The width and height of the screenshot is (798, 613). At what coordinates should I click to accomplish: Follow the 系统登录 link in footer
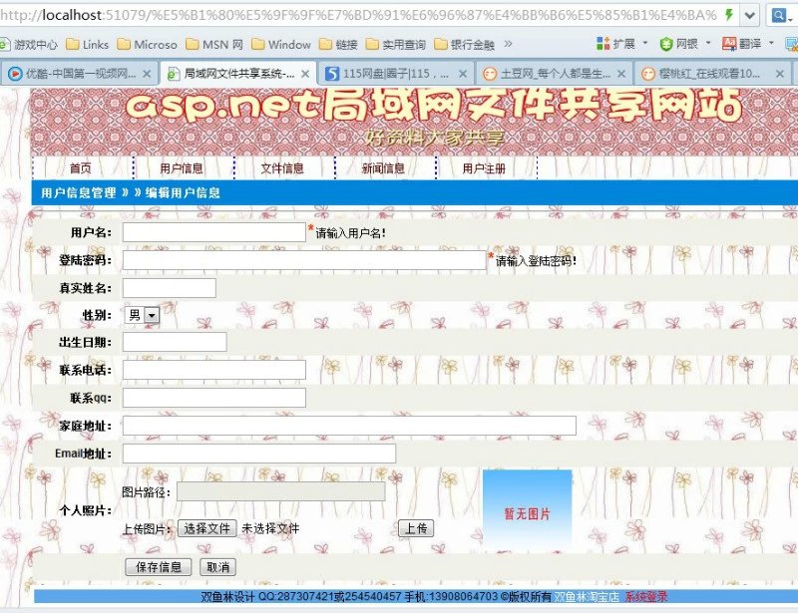(646, 597)
